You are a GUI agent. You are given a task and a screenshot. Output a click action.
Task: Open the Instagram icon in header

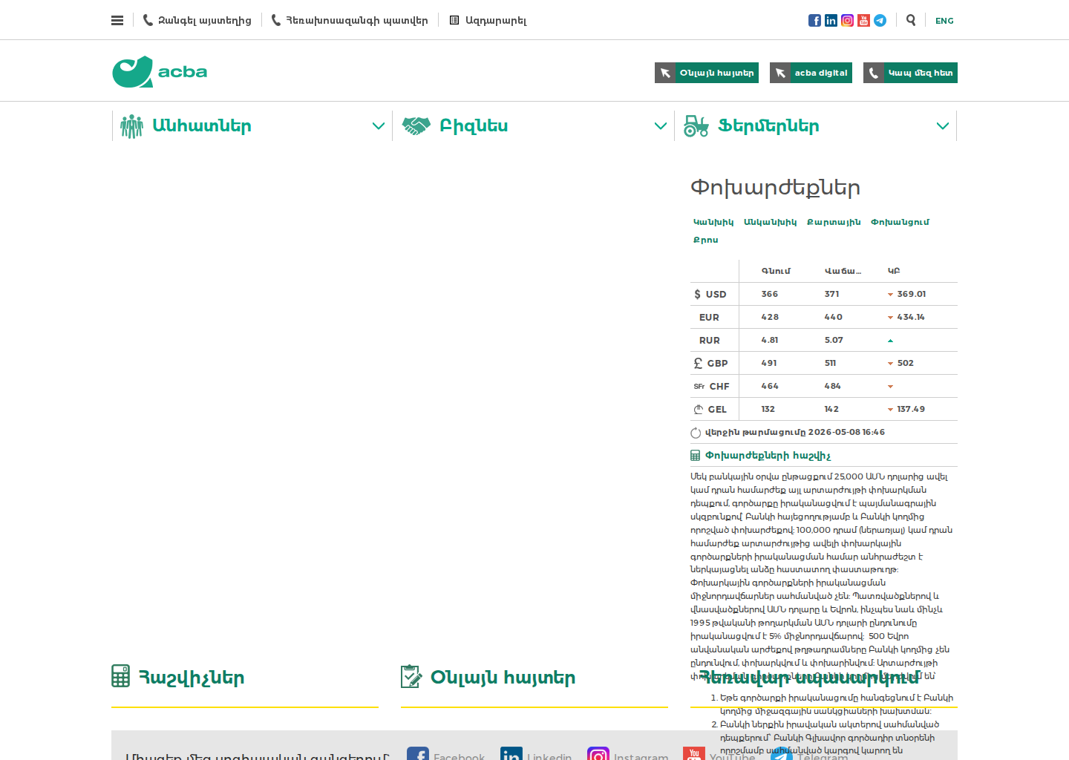click(847, 20)
